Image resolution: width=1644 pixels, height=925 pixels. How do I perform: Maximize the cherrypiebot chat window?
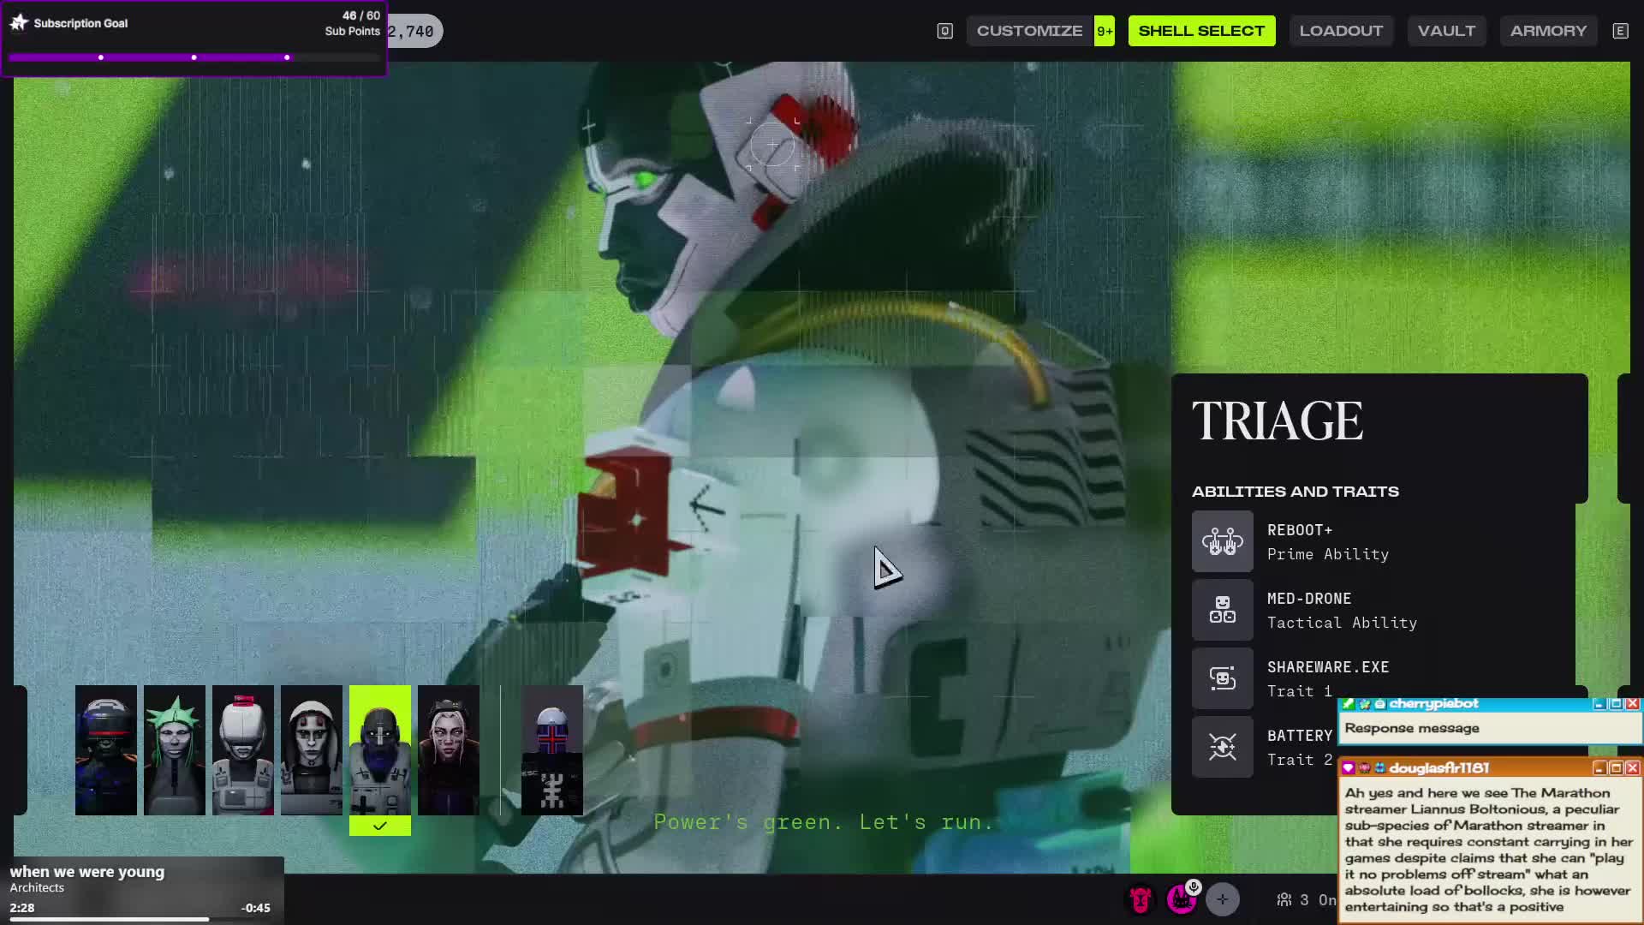[x=1616, y=704]
